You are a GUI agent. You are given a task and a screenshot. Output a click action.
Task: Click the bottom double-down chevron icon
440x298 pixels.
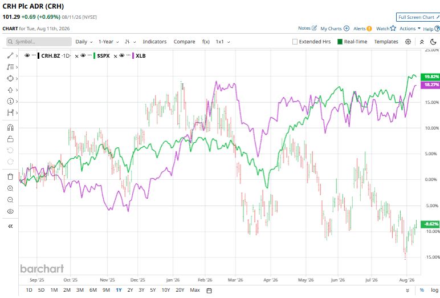pyautogui.click(x=408, y=291)
